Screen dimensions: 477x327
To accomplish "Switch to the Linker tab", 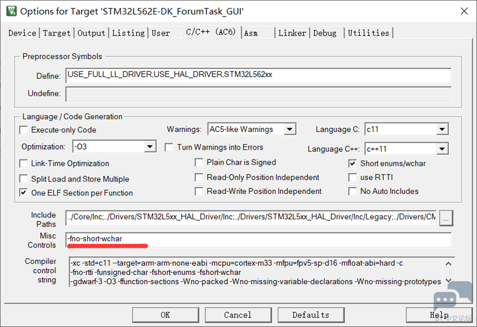I will click(292, 33).
